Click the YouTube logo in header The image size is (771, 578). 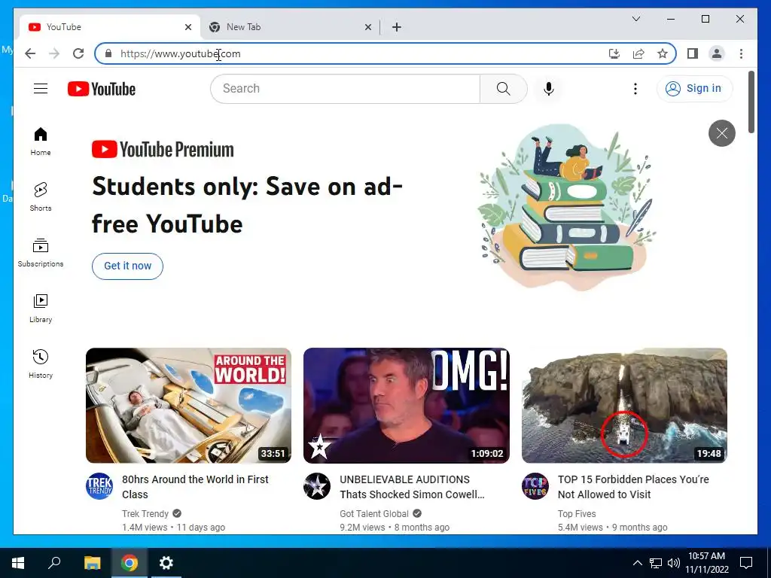click(x=102, y=89)
